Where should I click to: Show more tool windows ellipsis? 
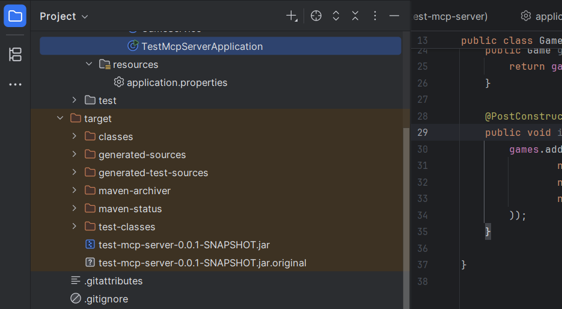15,85
